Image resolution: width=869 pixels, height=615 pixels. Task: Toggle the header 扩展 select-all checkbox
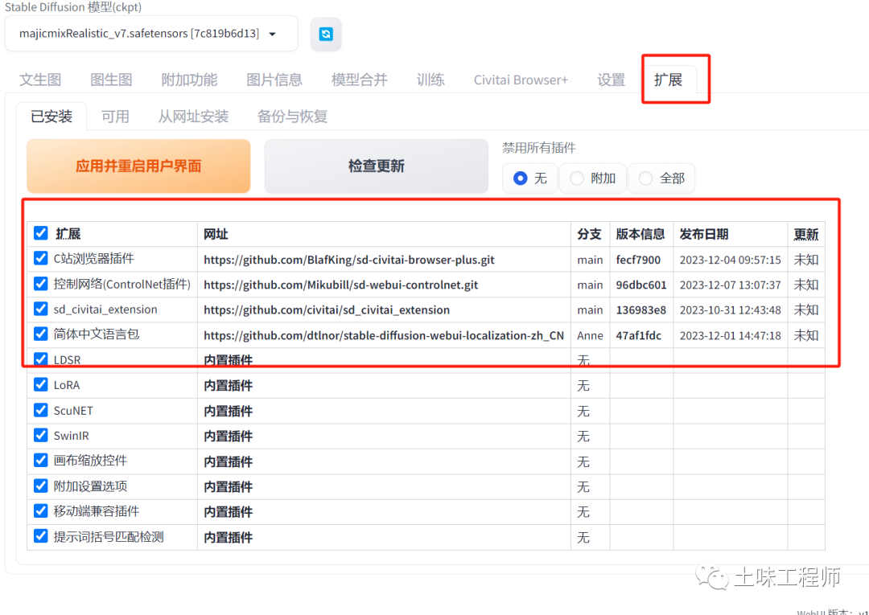(x=40, y=232)
